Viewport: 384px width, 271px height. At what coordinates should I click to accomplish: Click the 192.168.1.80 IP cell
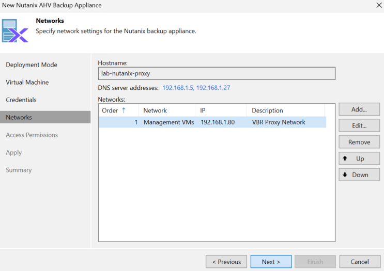click(x=218, y=122)
